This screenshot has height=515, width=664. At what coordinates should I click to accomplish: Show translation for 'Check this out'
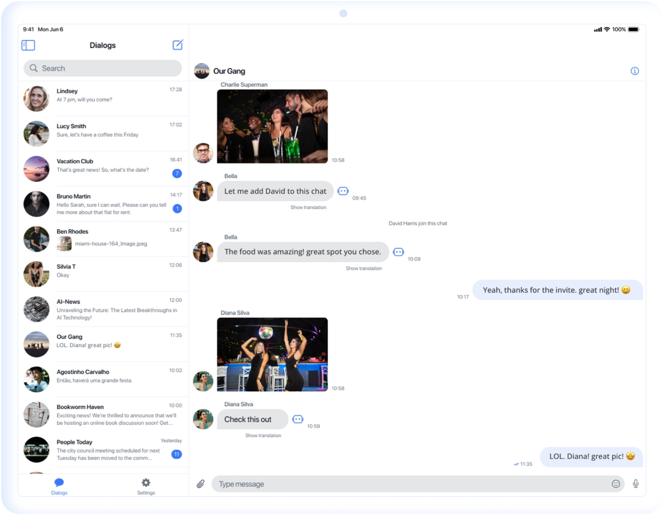click(263, 435)
